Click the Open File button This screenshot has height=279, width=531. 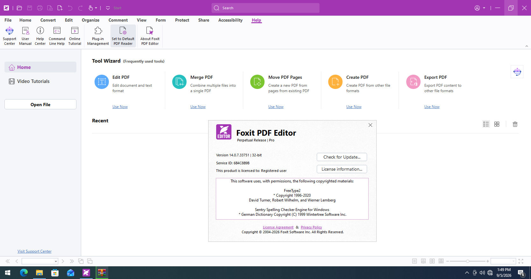[40, 104]
